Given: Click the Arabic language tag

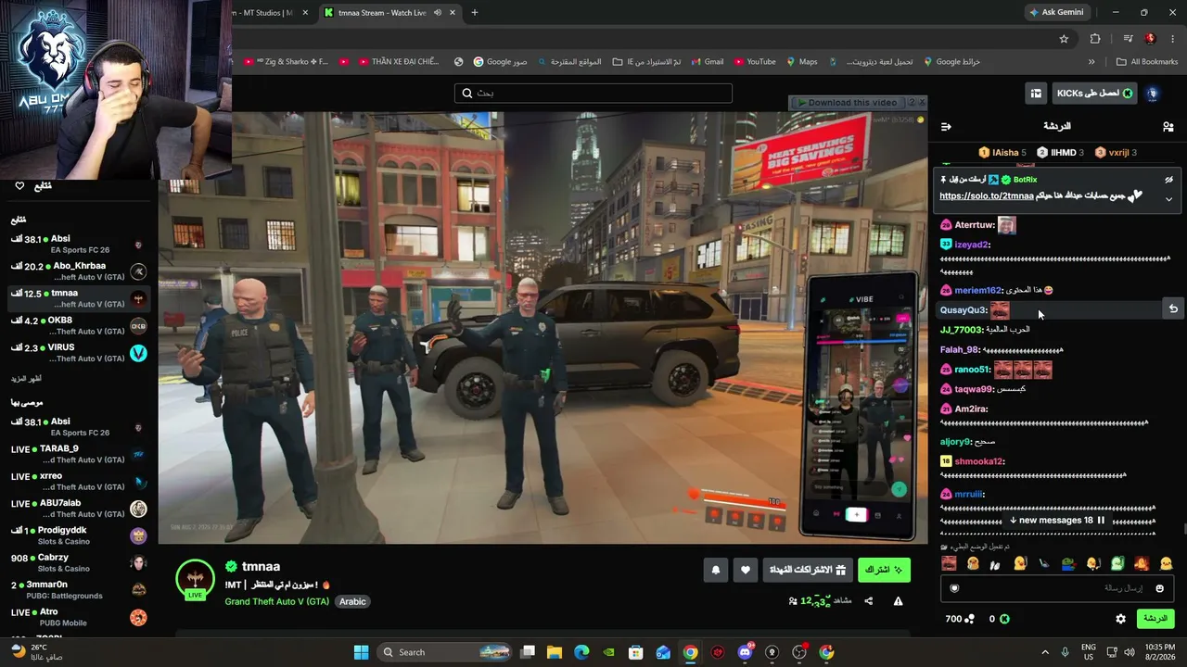Looking at the screenshot, I should pyautogui.click(x=352, y=601).
